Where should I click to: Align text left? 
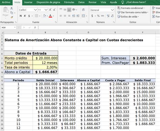tap(61, 16)
